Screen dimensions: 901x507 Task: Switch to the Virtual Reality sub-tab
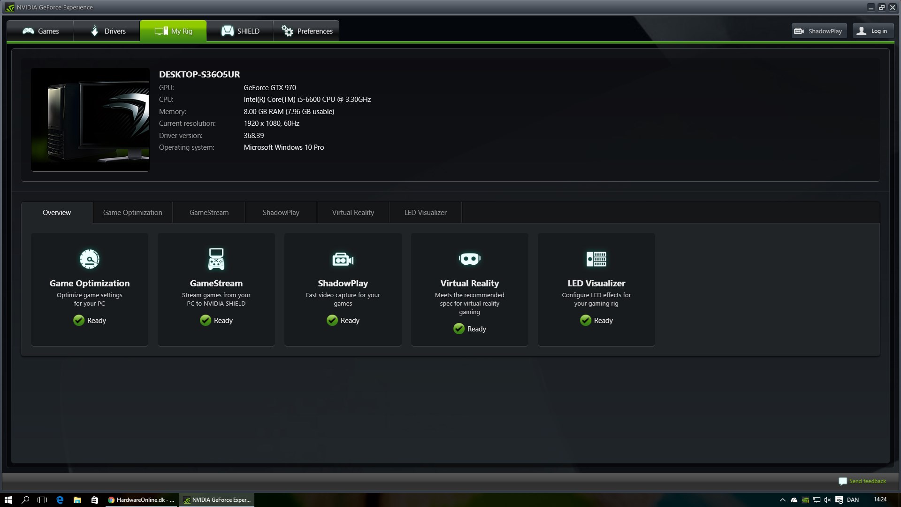(x=353, y=213)
